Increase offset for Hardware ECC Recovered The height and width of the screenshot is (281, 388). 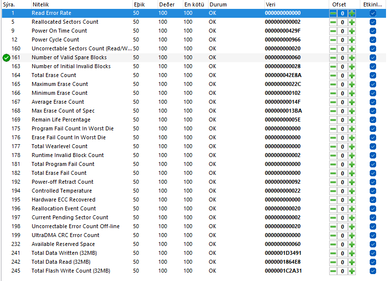(x=351, y=200)
